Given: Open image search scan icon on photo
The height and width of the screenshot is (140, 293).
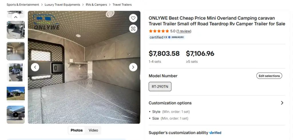Looking at the screenshot, I should (133, 29).
